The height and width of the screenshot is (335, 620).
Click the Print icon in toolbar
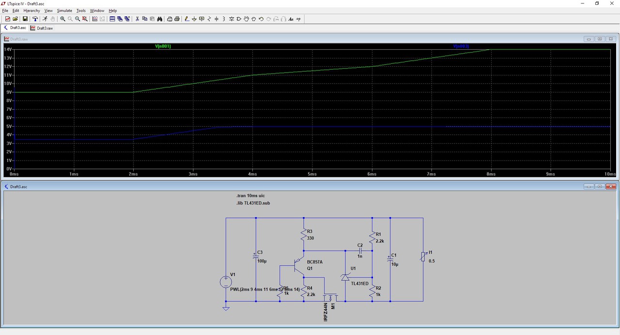tap(177, 19)
